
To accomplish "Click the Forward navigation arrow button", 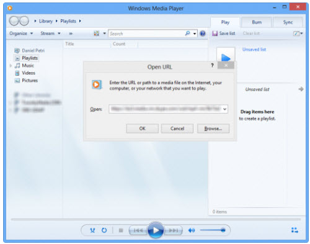I will 24,21.
